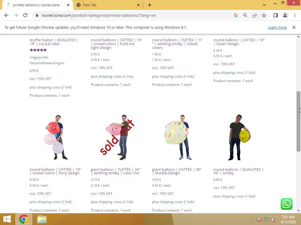Screen dimensions: 301x225
Task: Close the New Tab tab
Action: click(x=138, y=5)
